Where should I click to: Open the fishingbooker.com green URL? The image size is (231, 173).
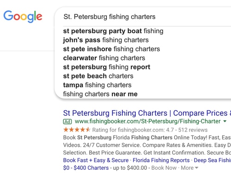(x=147, y=121)
